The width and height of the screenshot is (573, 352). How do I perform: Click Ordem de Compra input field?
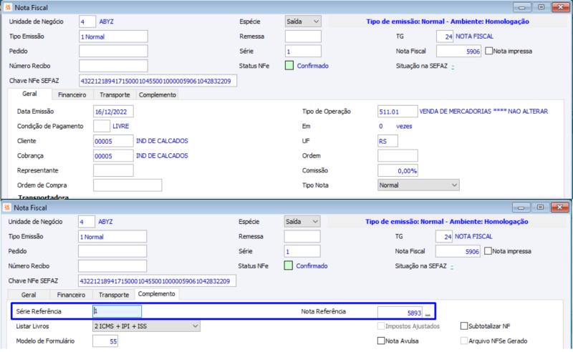click(127, 185)
